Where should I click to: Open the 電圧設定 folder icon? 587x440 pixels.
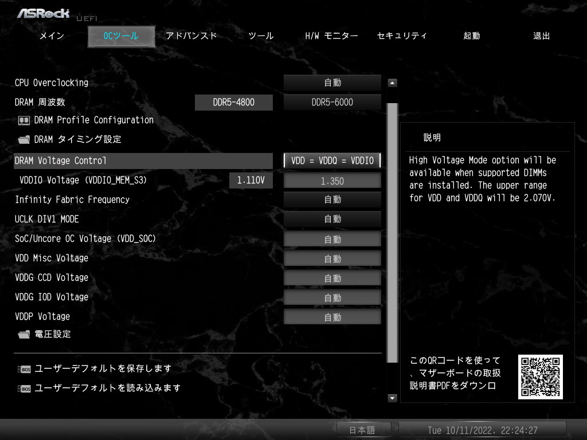click(x=24, y=334)
